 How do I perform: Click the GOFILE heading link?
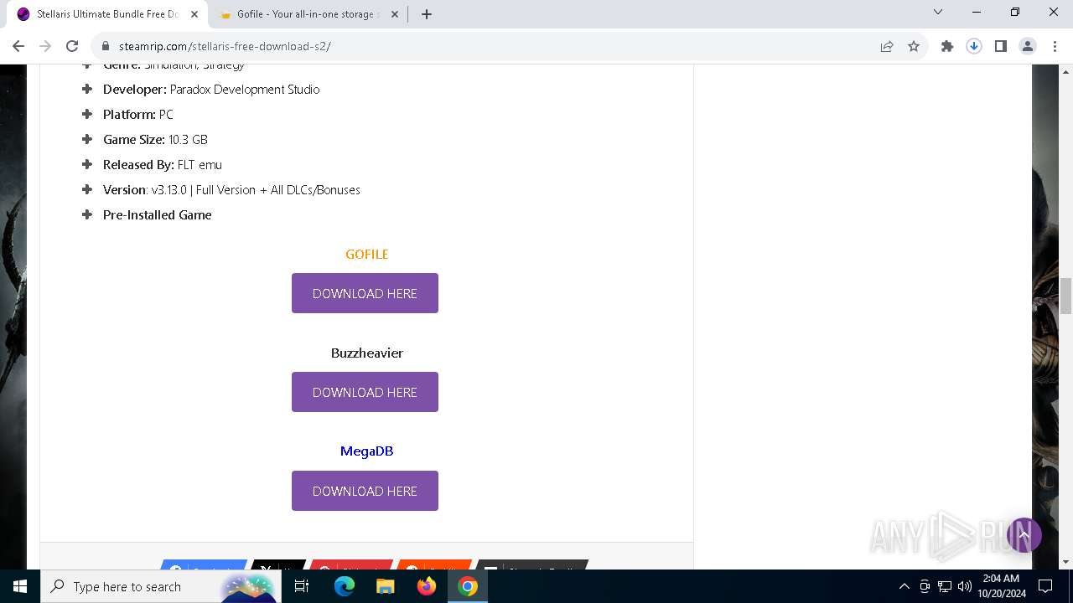tap(366, 254)
